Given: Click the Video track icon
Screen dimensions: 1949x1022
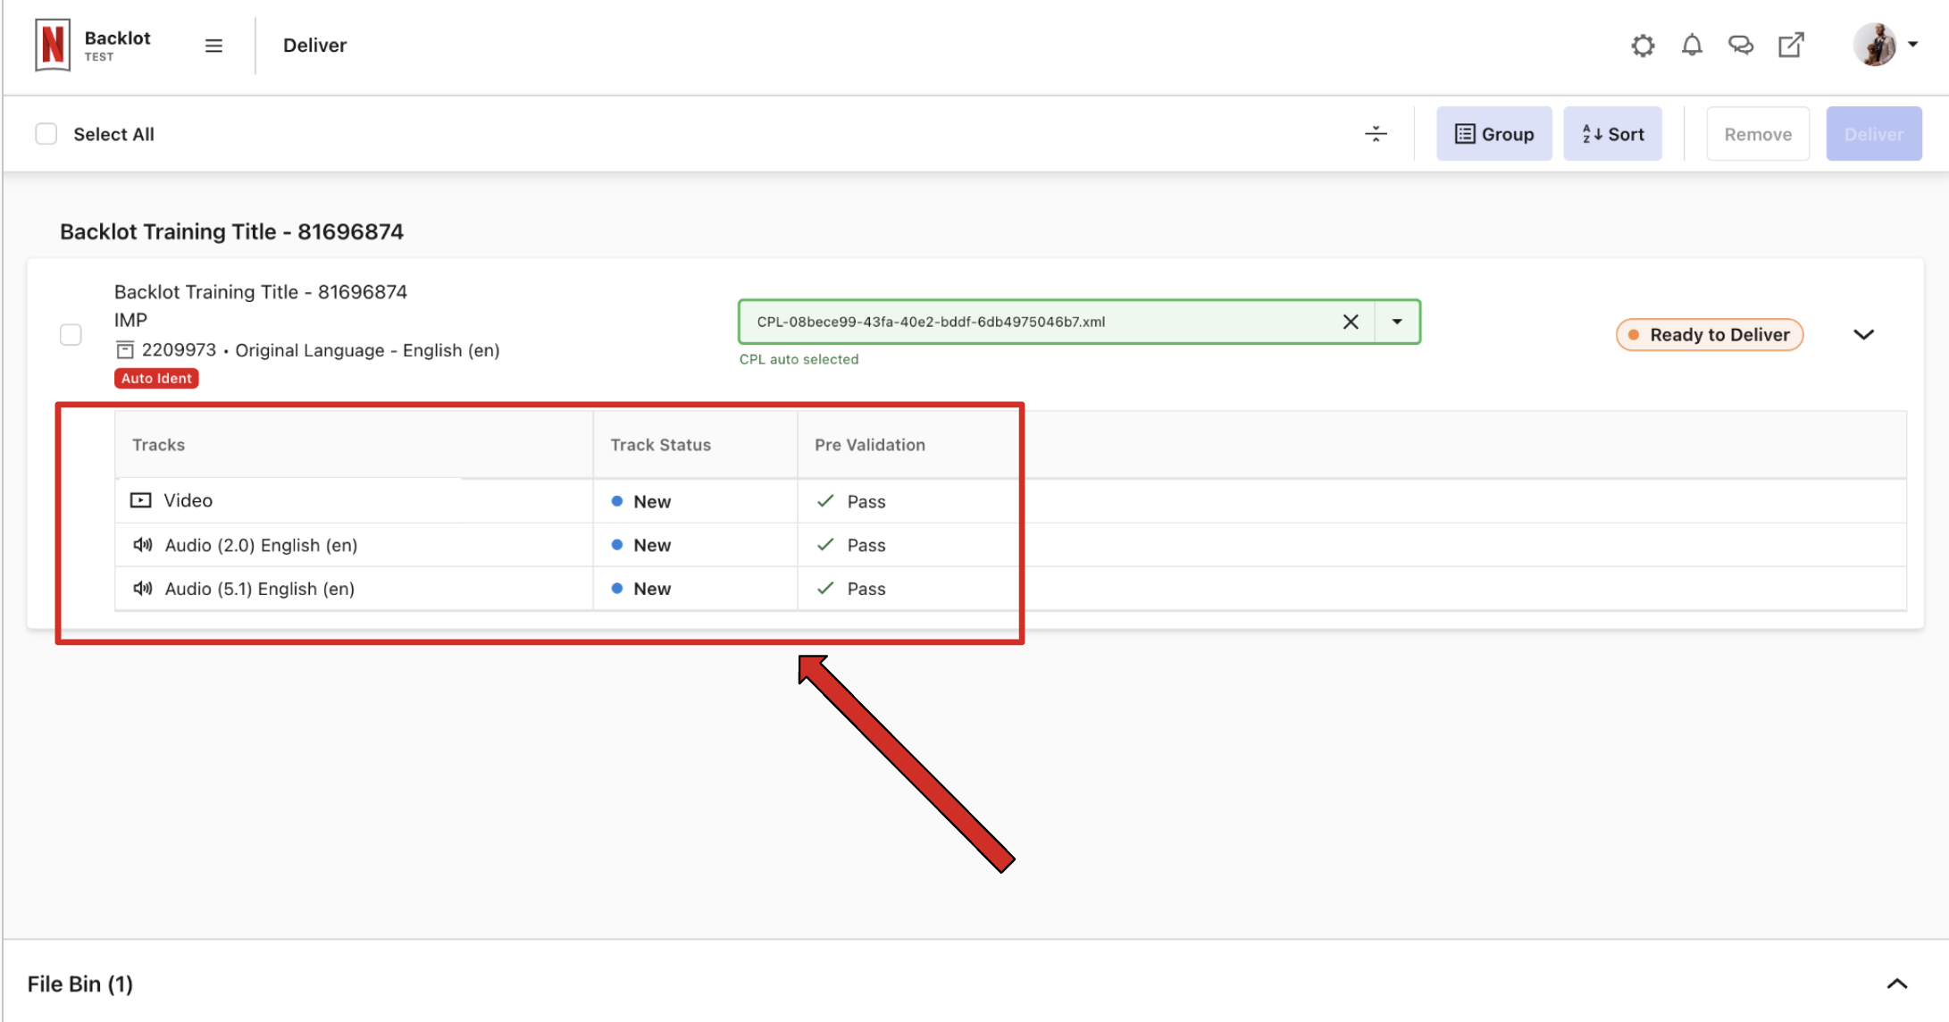Looking at the screenshot, I should [140, 500].
